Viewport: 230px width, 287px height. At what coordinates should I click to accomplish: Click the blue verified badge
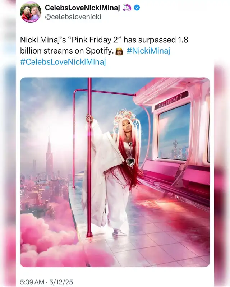point(137,8)
